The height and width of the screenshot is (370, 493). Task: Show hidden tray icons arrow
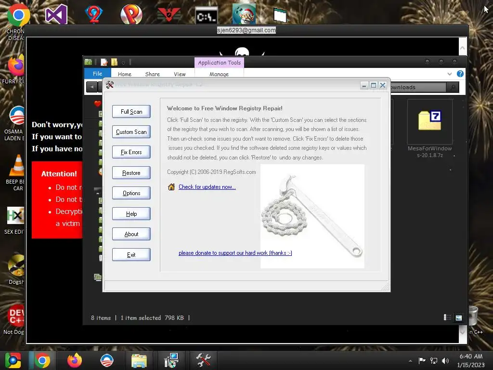point(410,361)
